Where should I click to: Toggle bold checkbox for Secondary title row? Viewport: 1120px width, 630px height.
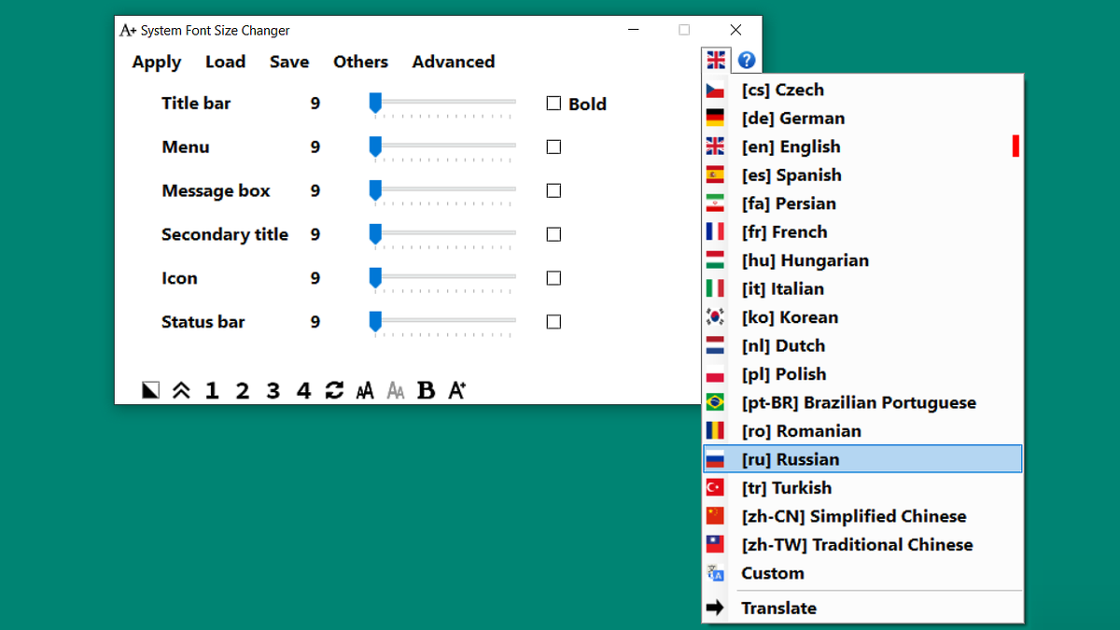553,234
